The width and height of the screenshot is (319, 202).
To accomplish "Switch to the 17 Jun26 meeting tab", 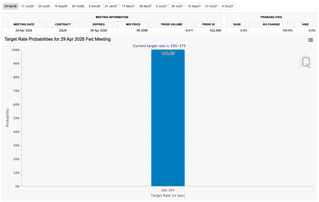I will click(x=27, y=6).
